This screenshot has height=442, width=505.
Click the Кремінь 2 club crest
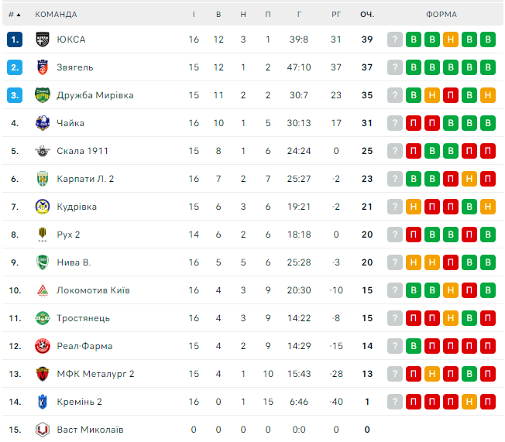pos(43,402)
